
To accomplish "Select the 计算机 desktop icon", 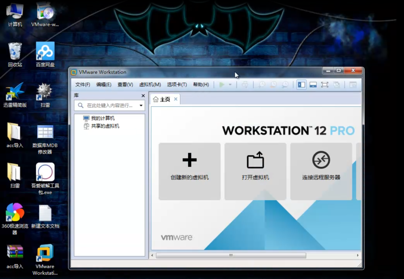I will [x=15, y=15].
